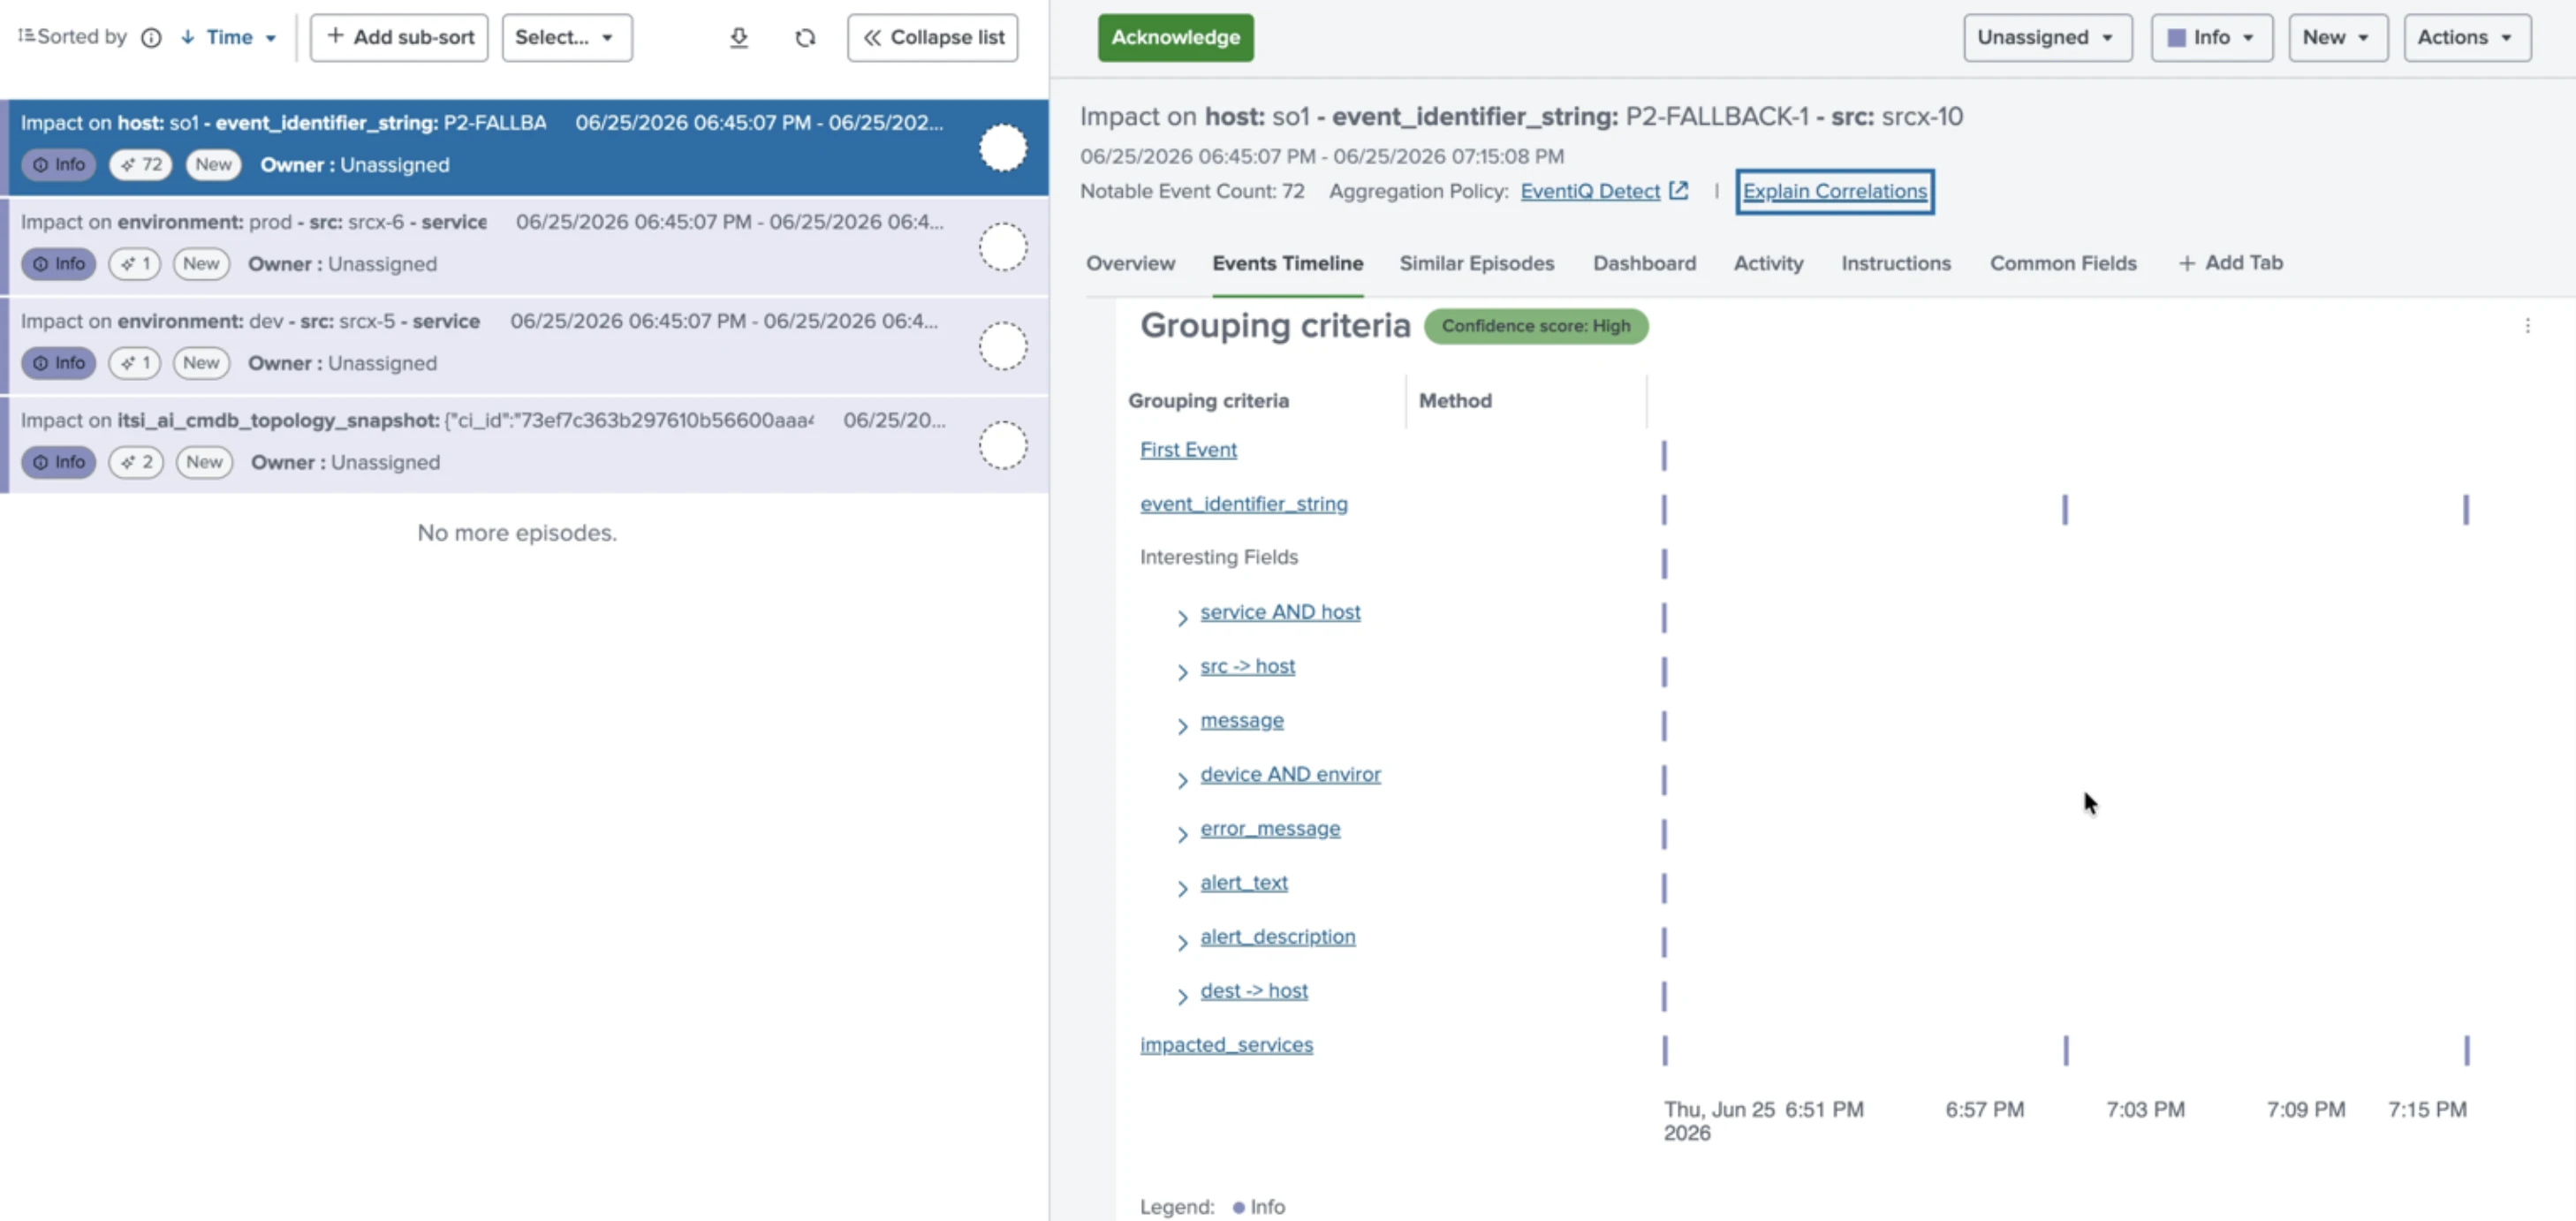Open EventiQ Detect external link icon
The image size is (2576, 1221).
point(1678,190)
